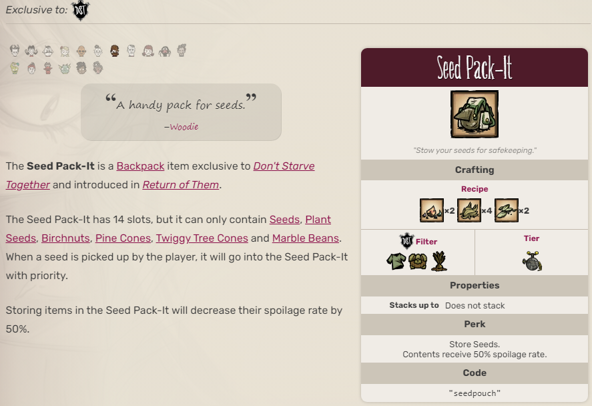This screenshot has height=406, width=592.
Task: Click the chest filter icon
Action: point(418,260)
